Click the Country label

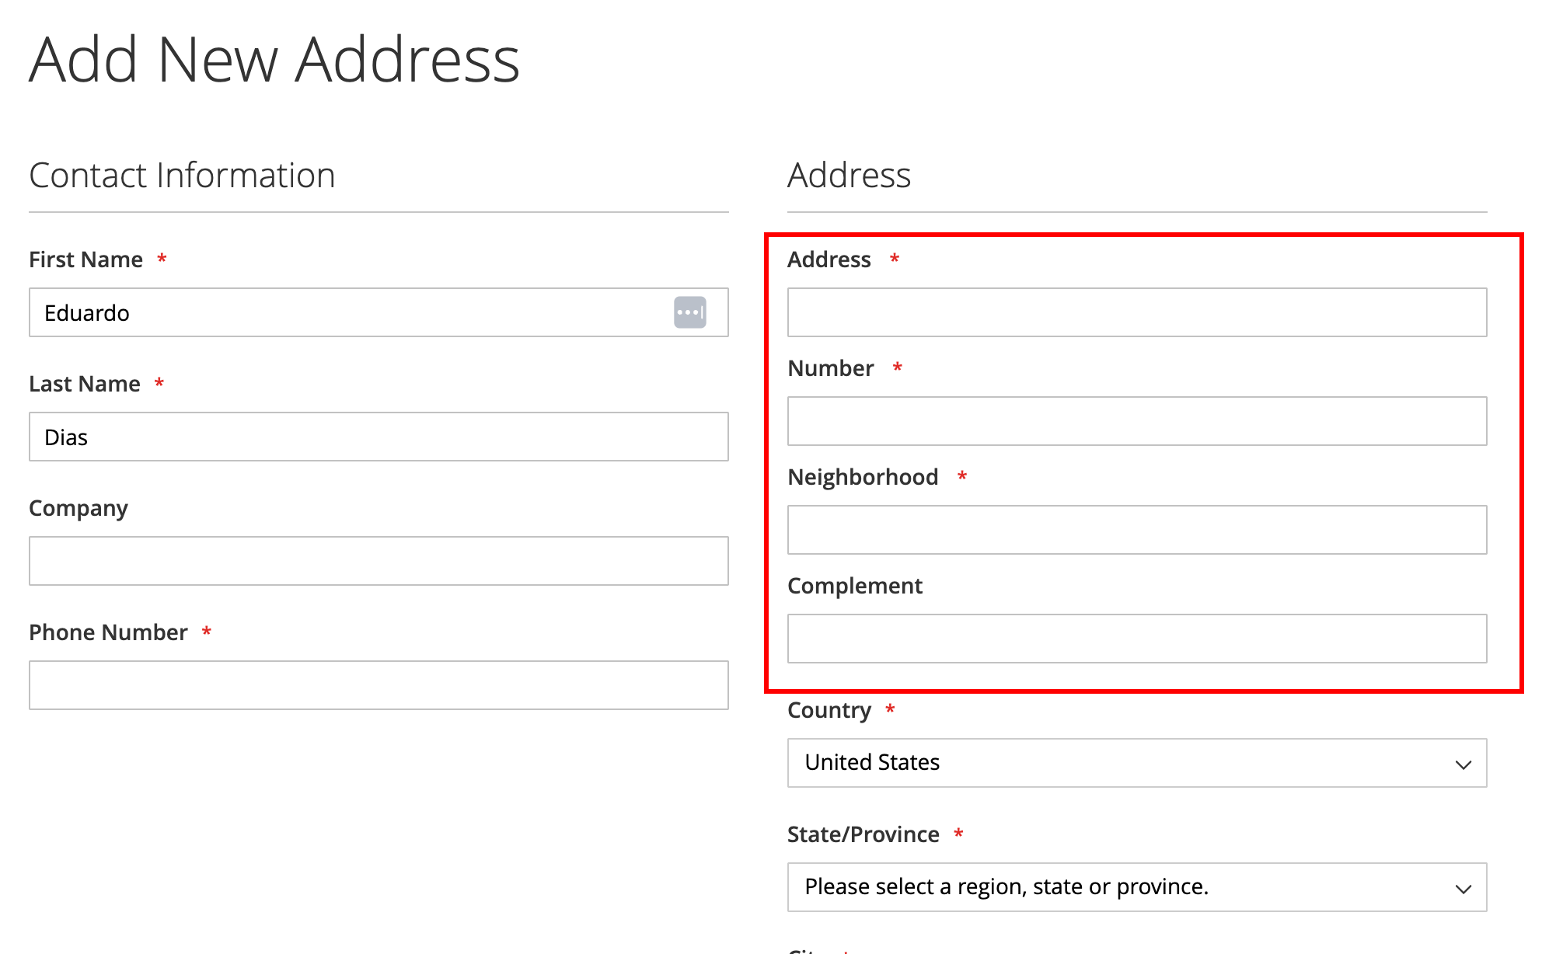click(x=829, y=711)
